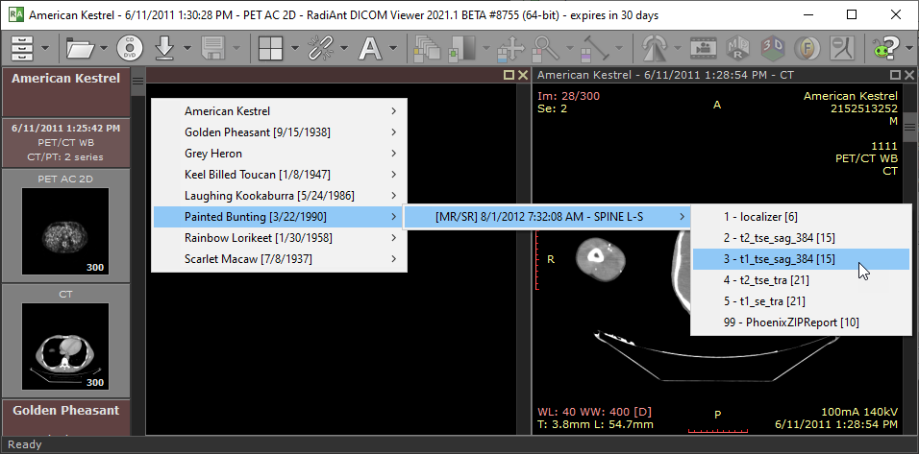The image size is (919, 454).
Task: Click the Export download arrow icon
Action: tap(166, 48)
